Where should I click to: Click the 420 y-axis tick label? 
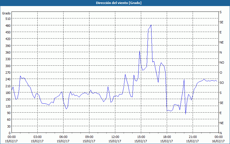coord(8,39)
